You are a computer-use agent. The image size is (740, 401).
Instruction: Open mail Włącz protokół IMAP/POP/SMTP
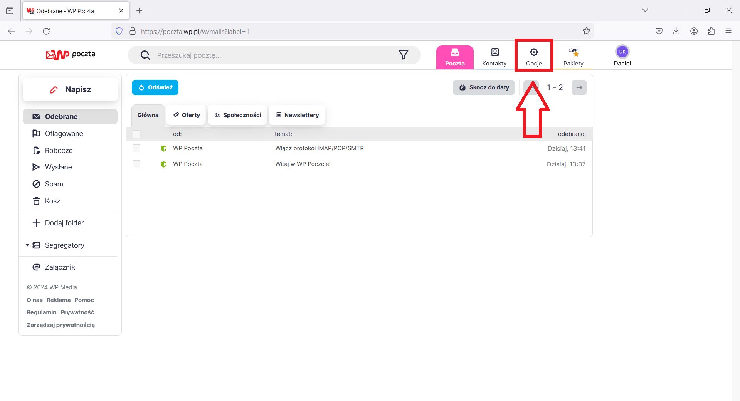tap(319, 148)
